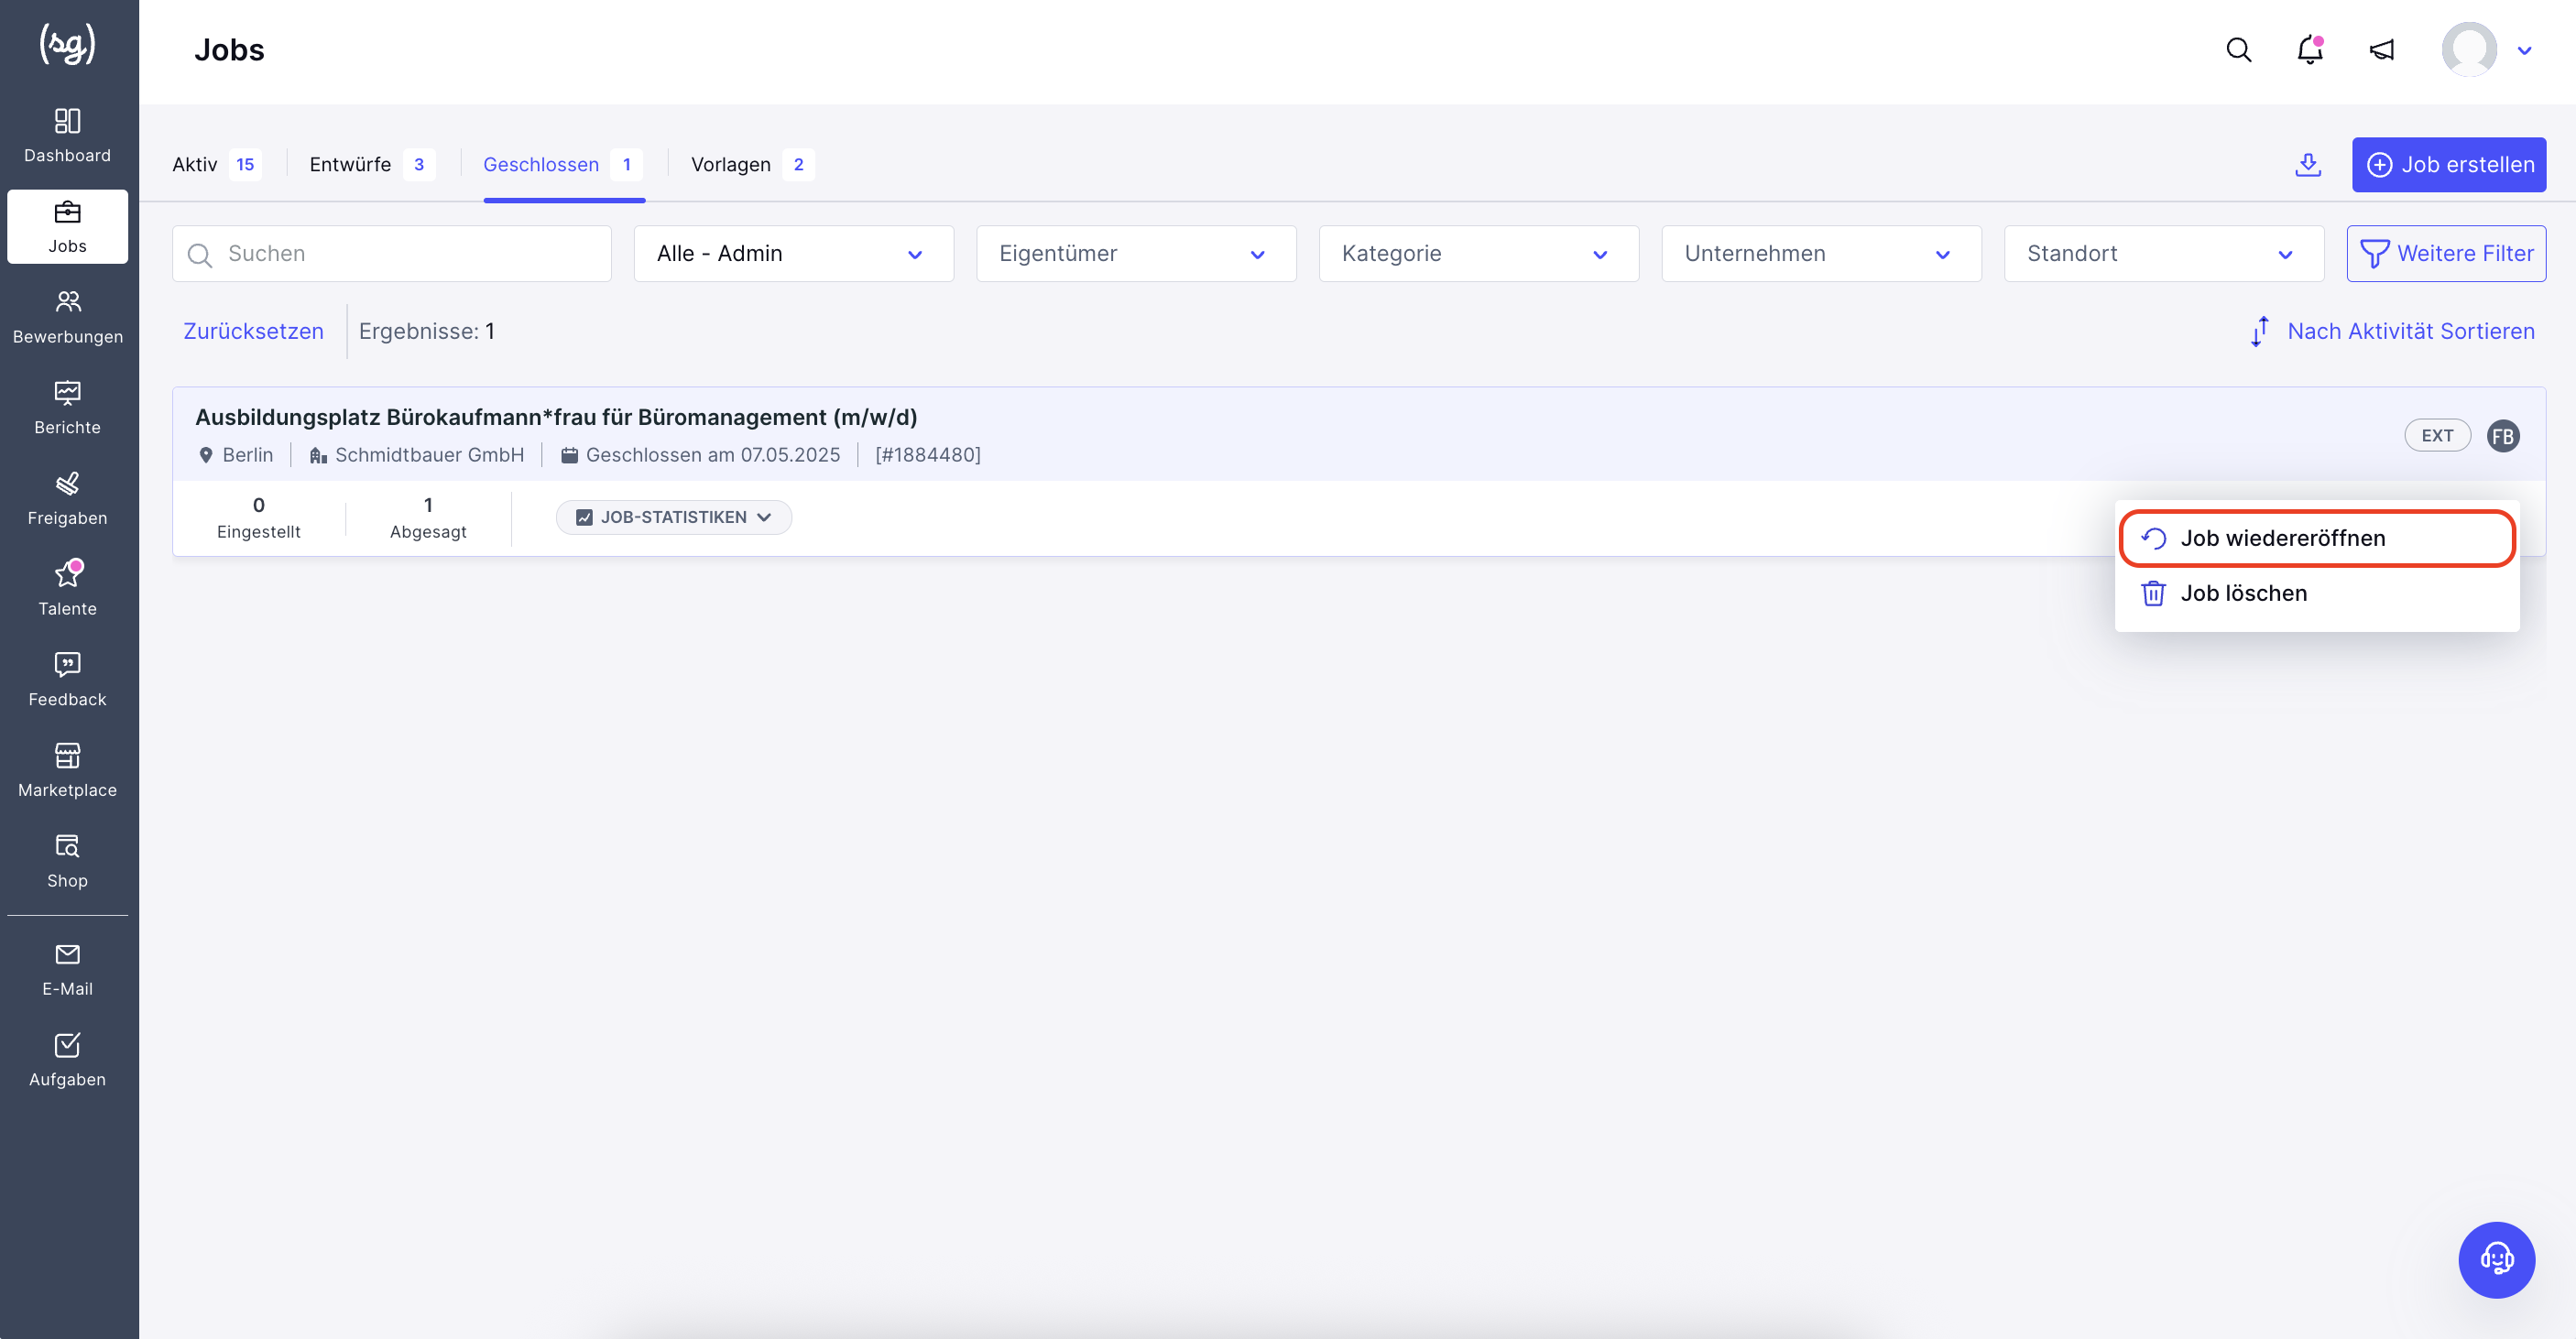Switch to the Vorlagen tab

coord(752,164)
